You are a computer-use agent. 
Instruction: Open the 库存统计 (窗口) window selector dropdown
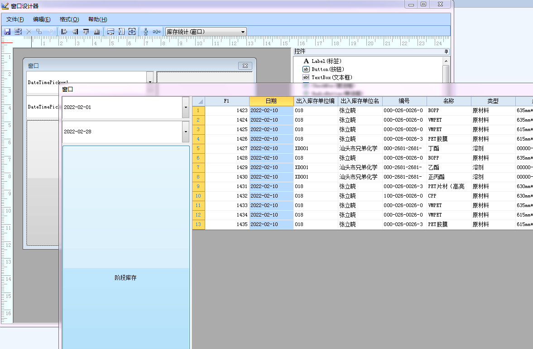click(x=243, y=32)
